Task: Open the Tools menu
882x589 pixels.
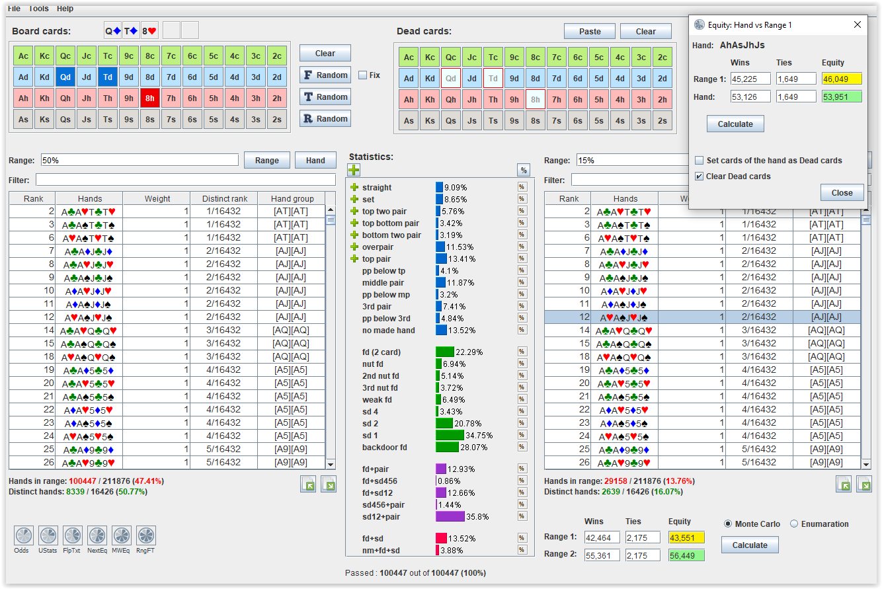Action: coord(38,9)
